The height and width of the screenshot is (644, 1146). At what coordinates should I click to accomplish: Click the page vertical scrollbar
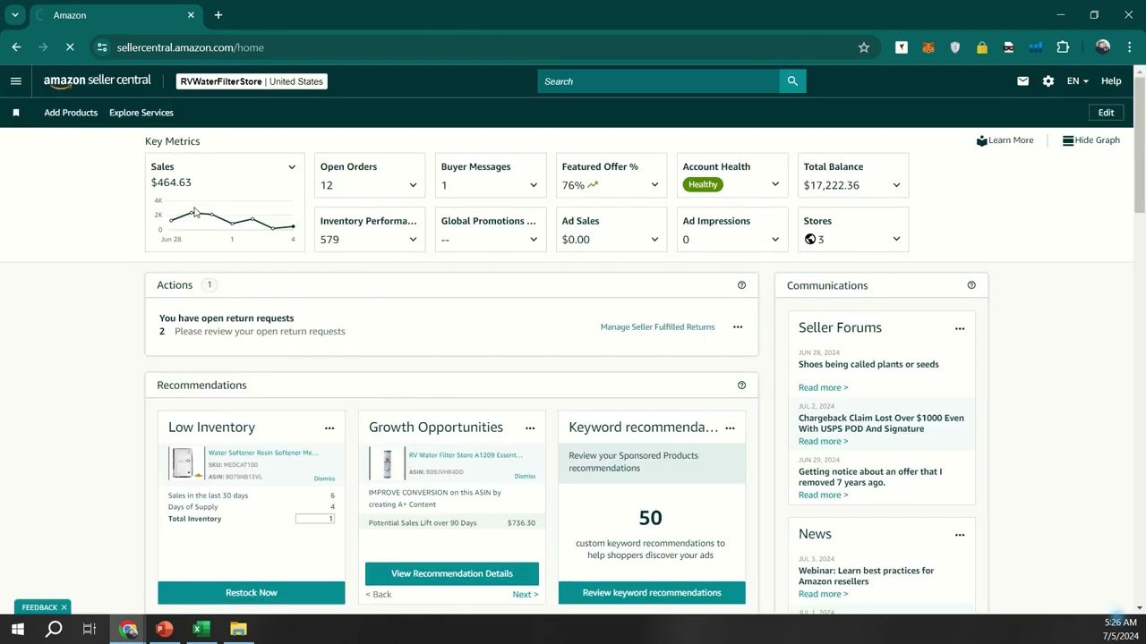click(x=1139, y=143)
